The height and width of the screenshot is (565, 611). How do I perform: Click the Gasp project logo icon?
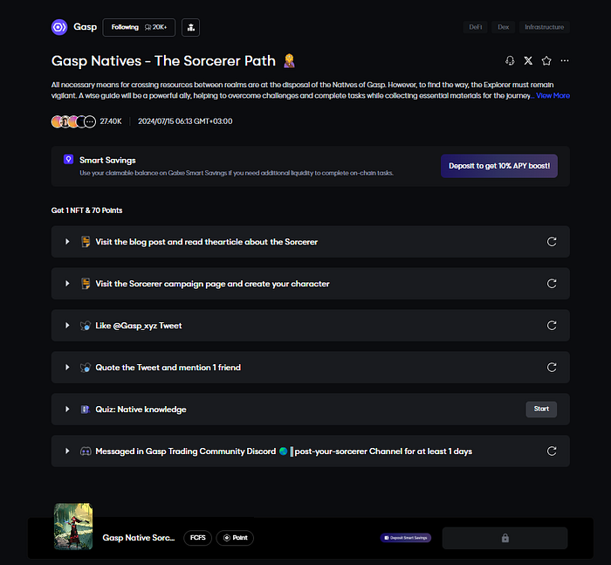coord(59,27)
